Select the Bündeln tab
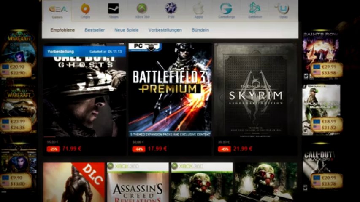Screen dimensions: 360x202 (x=200, y=30)
